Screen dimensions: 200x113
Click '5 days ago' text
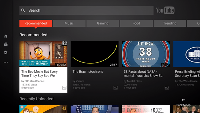28,88
